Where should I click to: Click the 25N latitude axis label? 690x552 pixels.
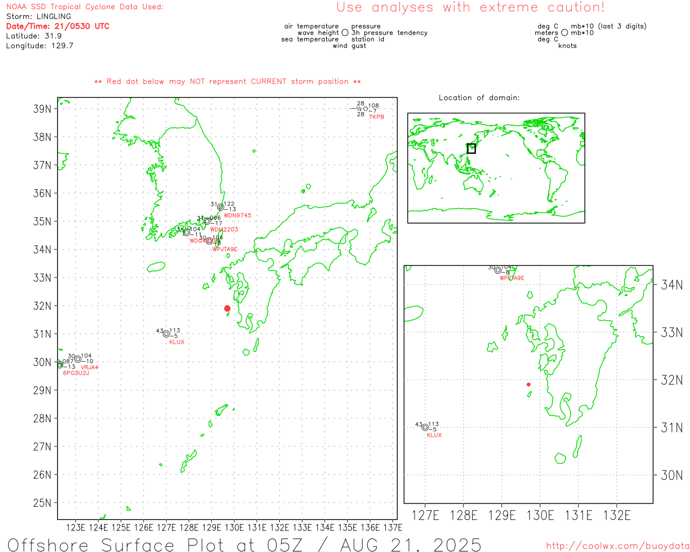pyautogui.click(x=42, y=503)
